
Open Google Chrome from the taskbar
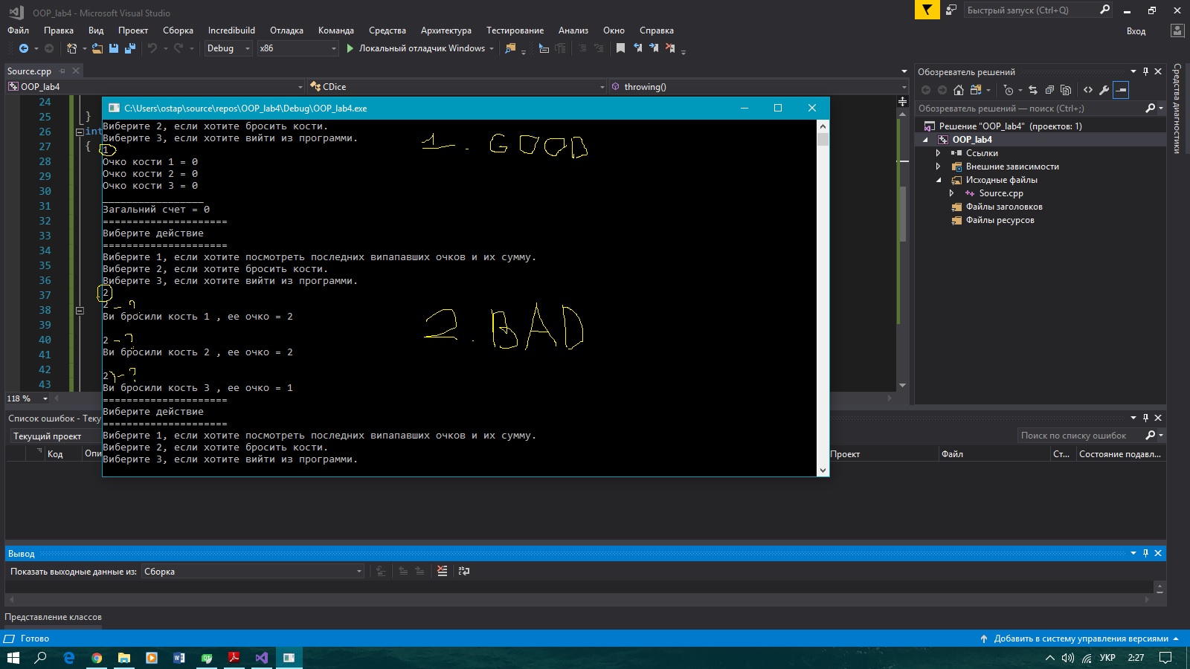[97, 658]
